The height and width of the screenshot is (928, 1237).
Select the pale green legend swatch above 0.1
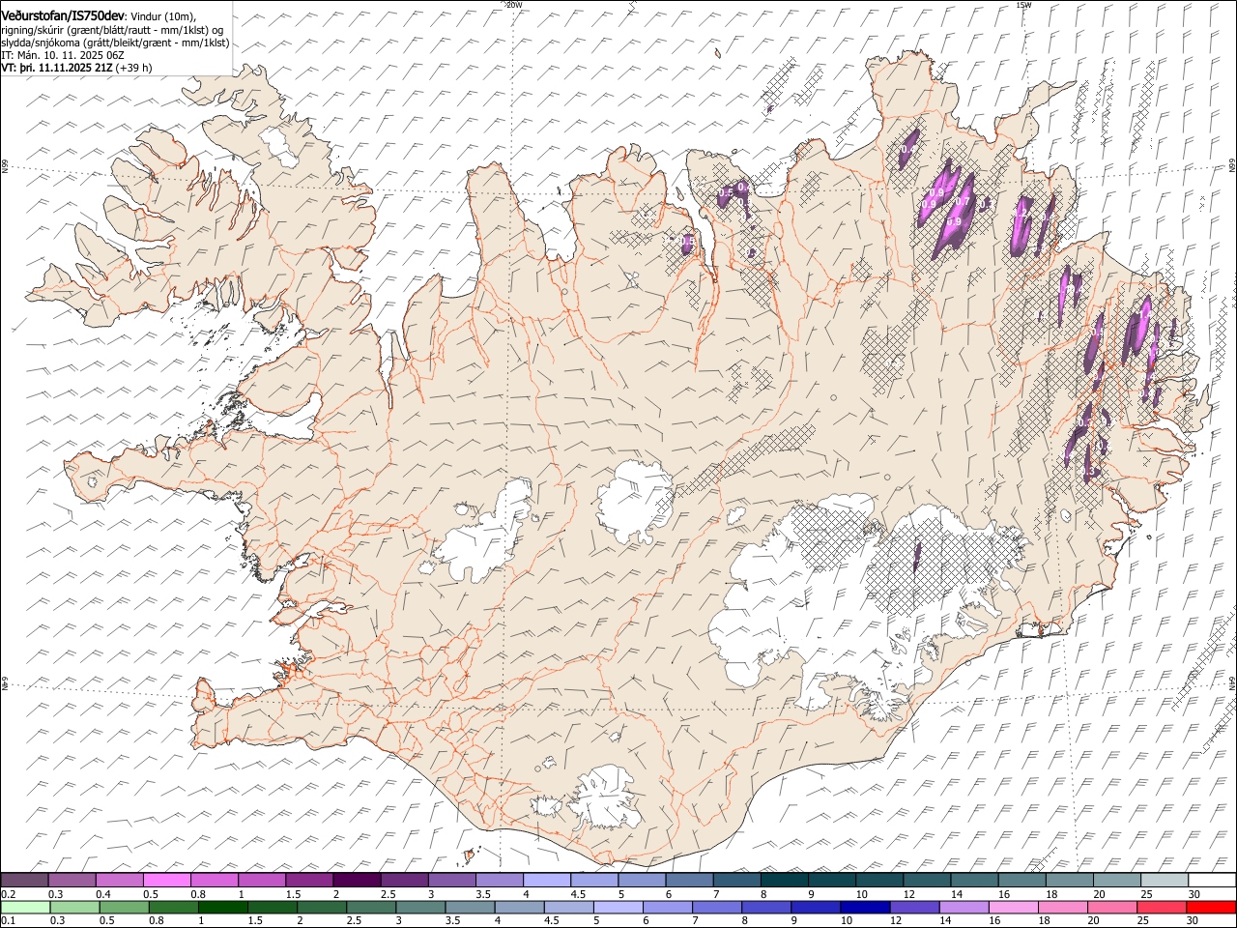tap(25, 907)
